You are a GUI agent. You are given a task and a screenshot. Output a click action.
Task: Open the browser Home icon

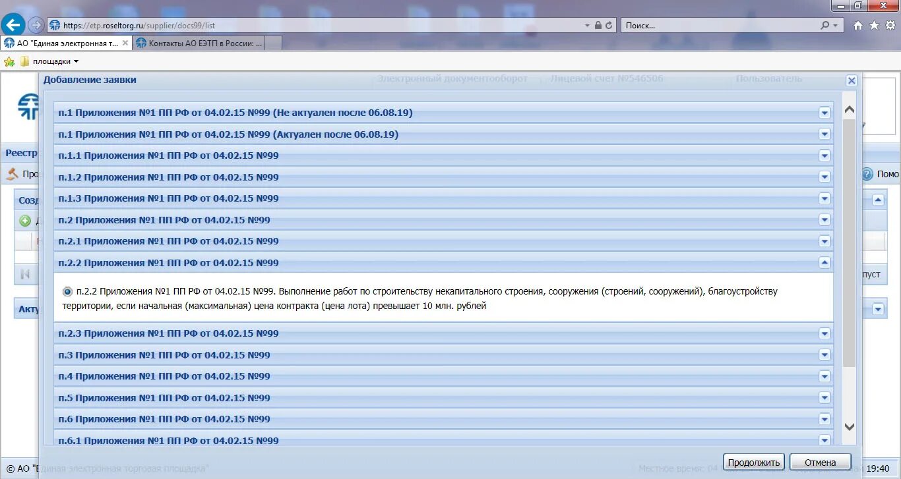[x=858, y=26]
